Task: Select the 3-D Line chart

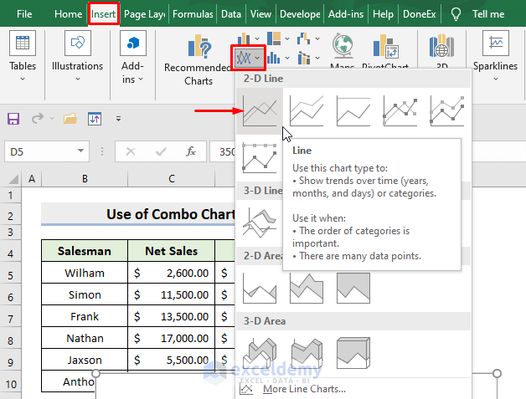Action: tap(260, 223)
